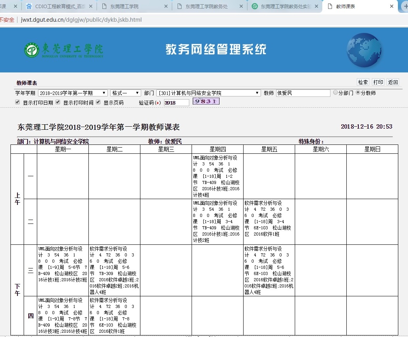
Task: Click the 特殊身份 label
Action: pyautogui.click(x=311, y=141)
